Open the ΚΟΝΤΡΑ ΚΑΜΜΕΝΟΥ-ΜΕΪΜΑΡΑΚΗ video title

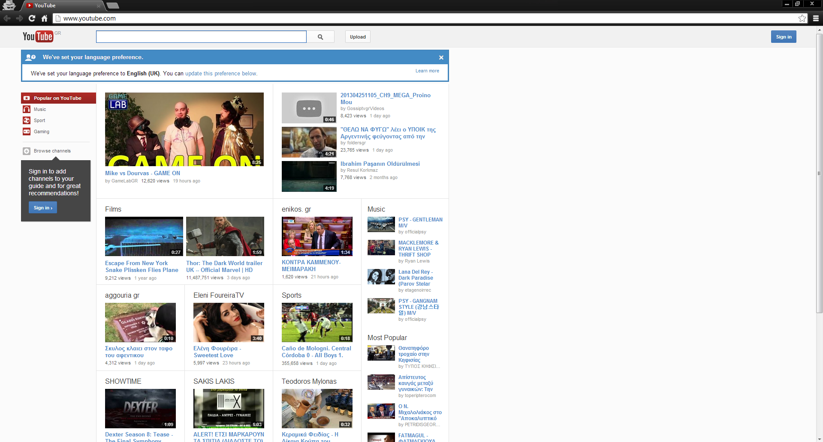point(311,266)
